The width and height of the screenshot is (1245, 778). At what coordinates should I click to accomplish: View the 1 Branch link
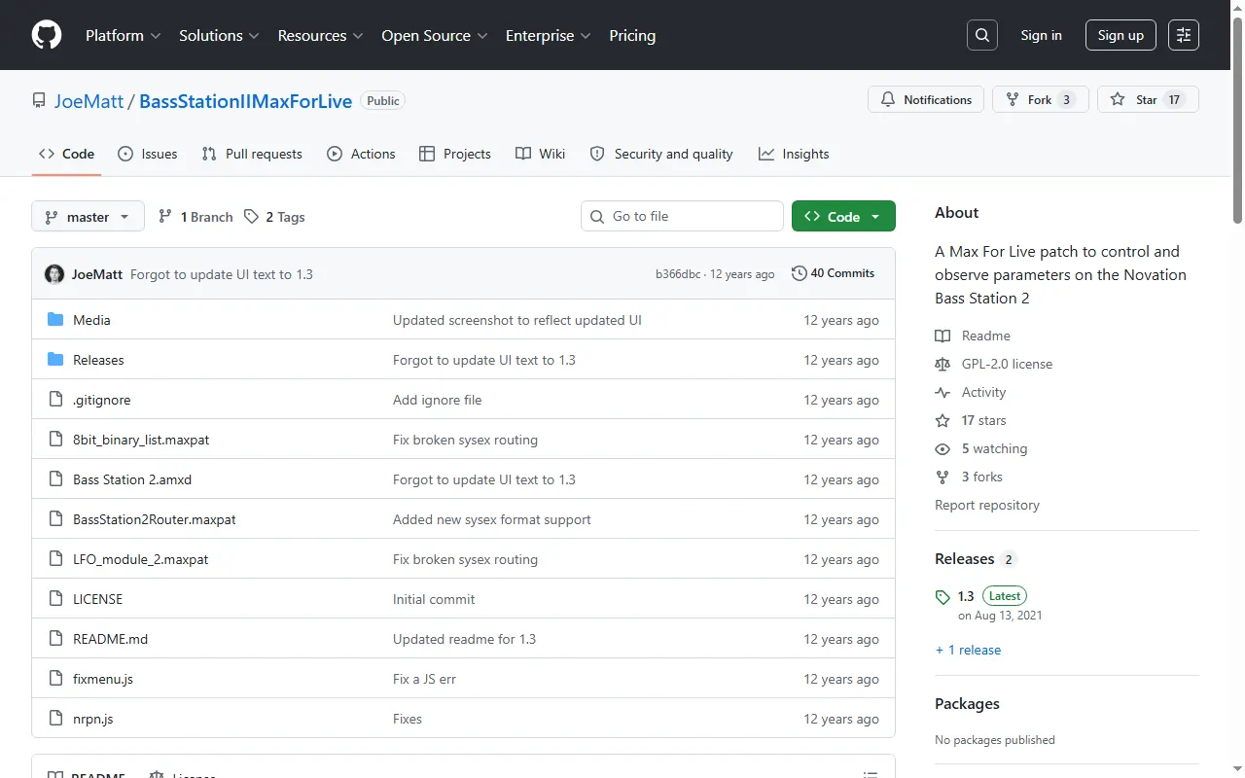coord(196,217)
